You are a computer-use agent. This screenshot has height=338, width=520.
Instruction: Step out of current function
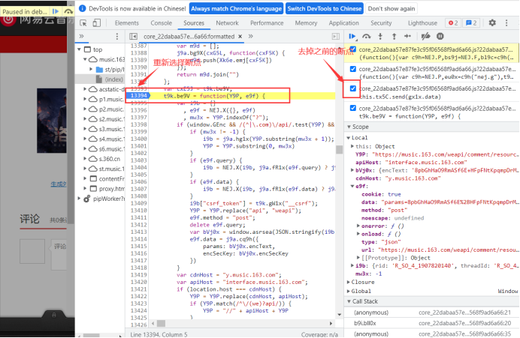coord(394,37)
